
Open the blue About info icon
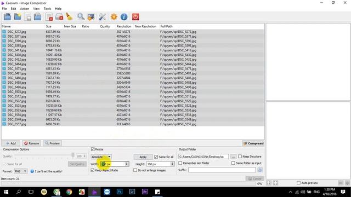click(x=124, y=17)
